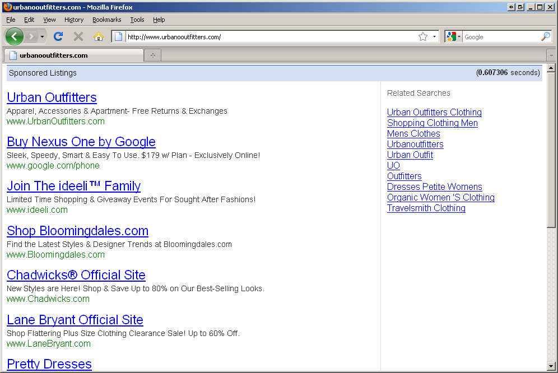Select the urbanooutfitters.com tab
Screen dimensions: 558x373
73,55
